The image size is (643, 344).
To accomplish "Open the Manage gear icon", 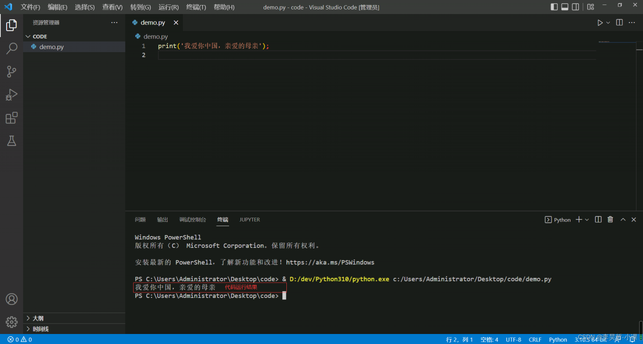I will (x=12, y=322).
